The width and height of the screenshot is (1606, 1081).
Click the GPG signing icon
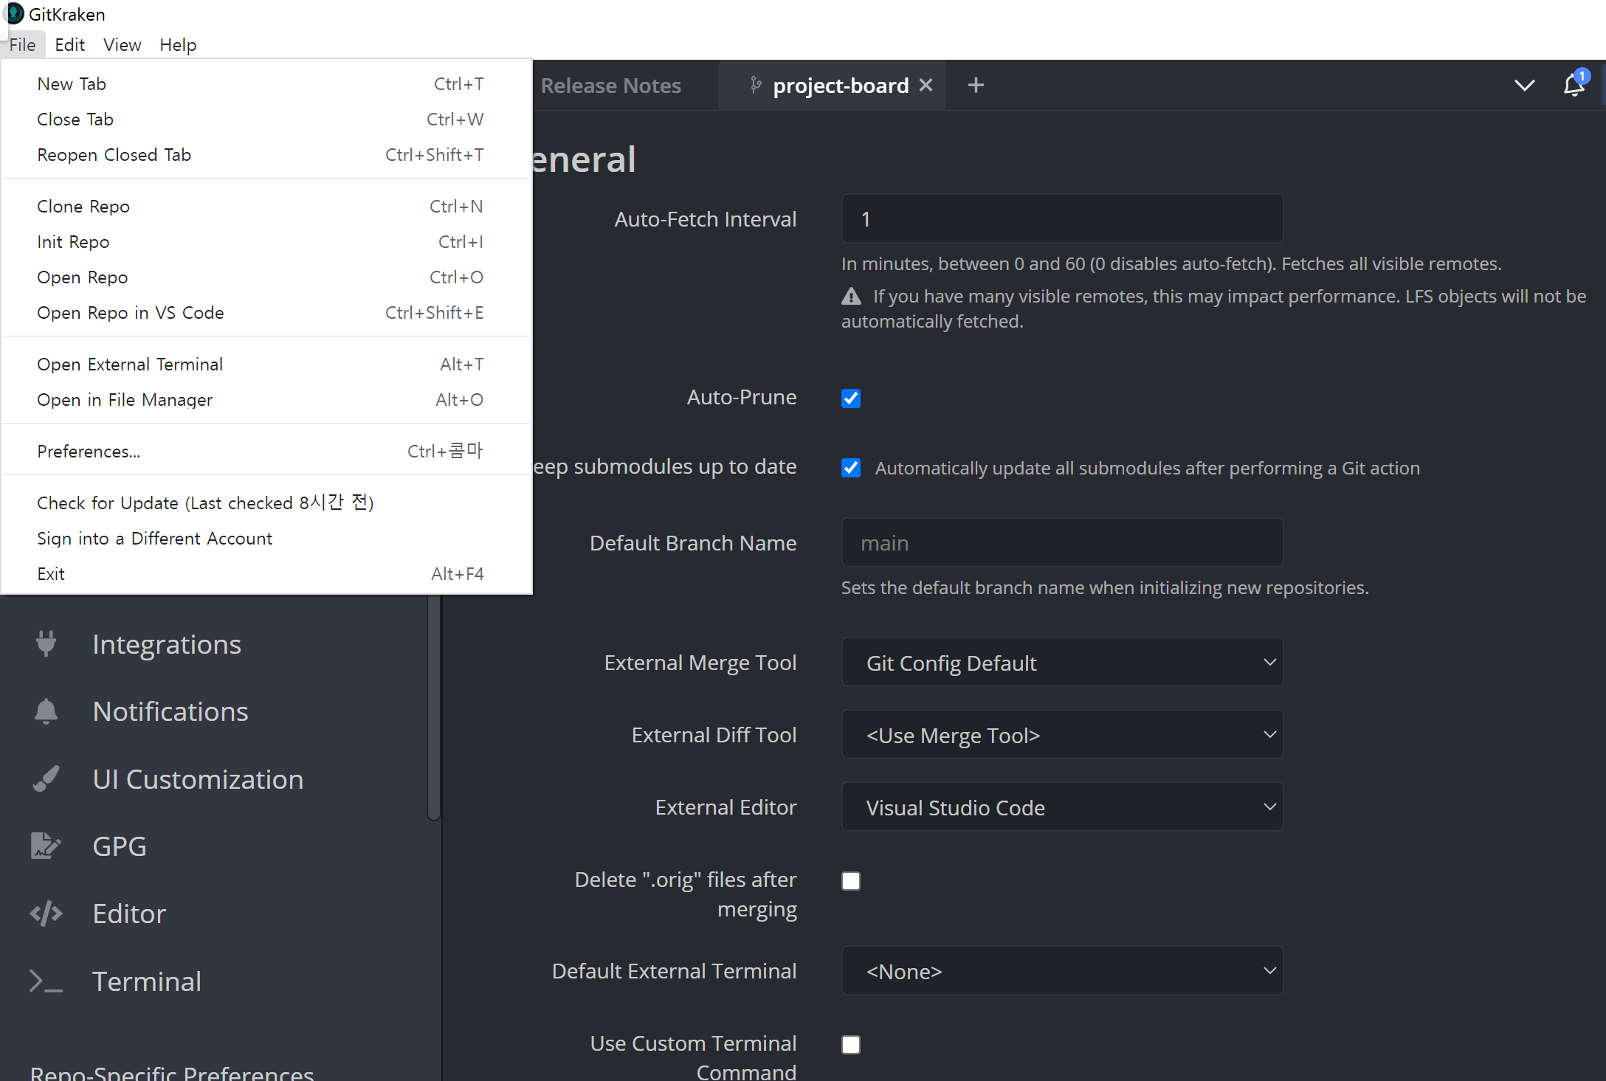coord(46,846)
